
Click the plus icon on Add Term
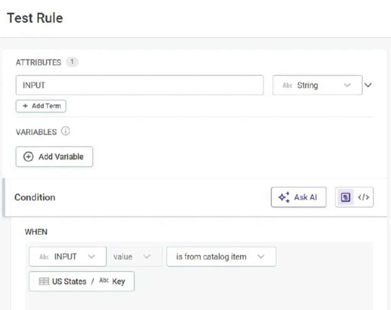point(25,106)
